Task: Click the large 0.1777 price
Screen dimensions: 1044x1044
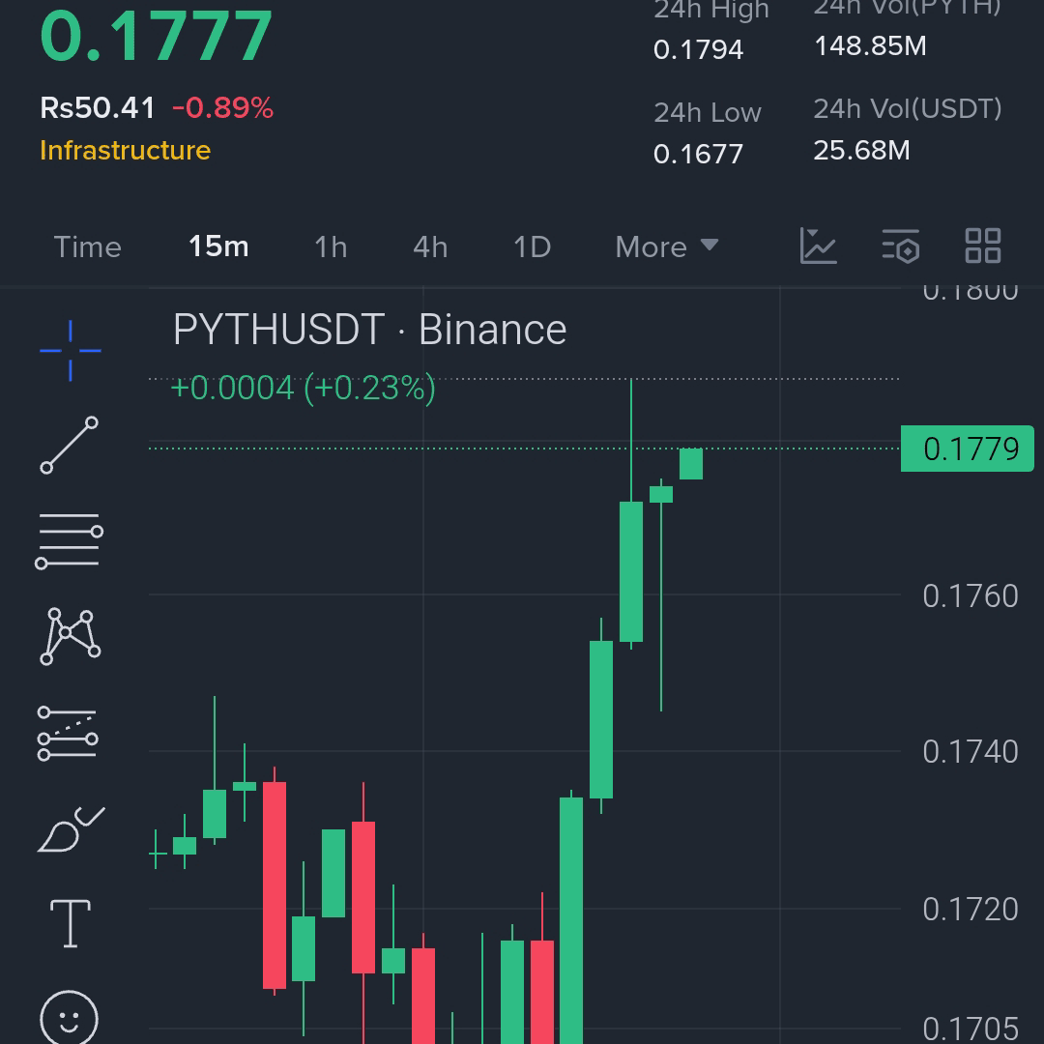Action: [x=156, y=36]
